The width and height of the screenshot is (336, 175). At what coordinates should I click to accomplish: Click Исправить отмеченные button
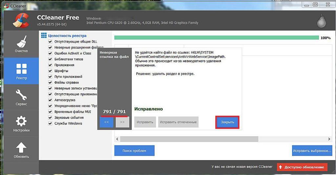[178, 122]
